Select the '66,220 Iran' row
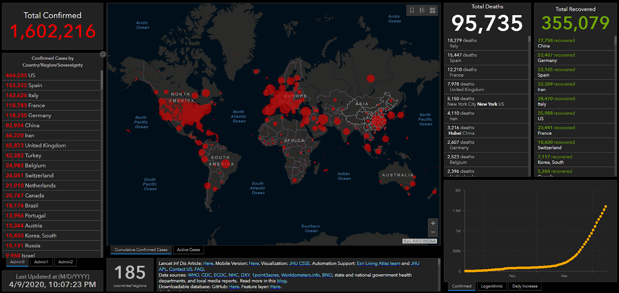 [52, 135]
